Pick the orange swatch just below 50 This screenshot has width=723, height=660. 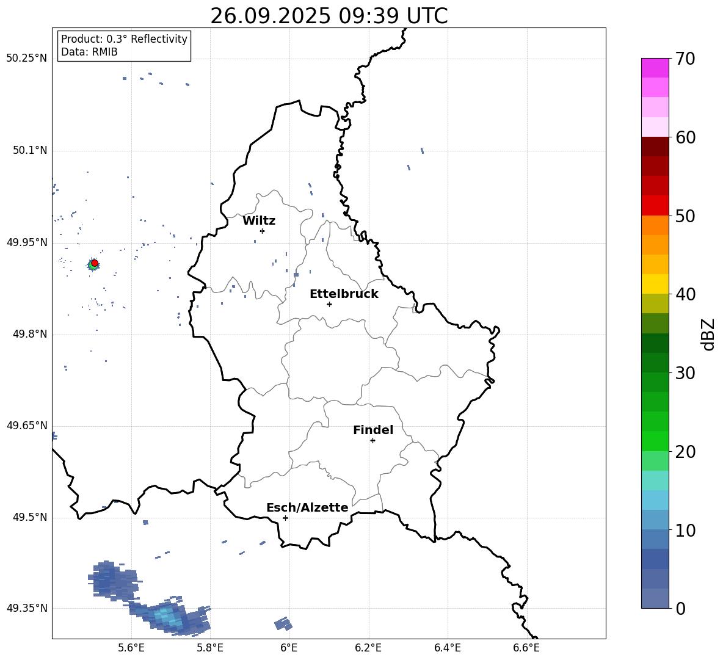[x=655, y=225]
